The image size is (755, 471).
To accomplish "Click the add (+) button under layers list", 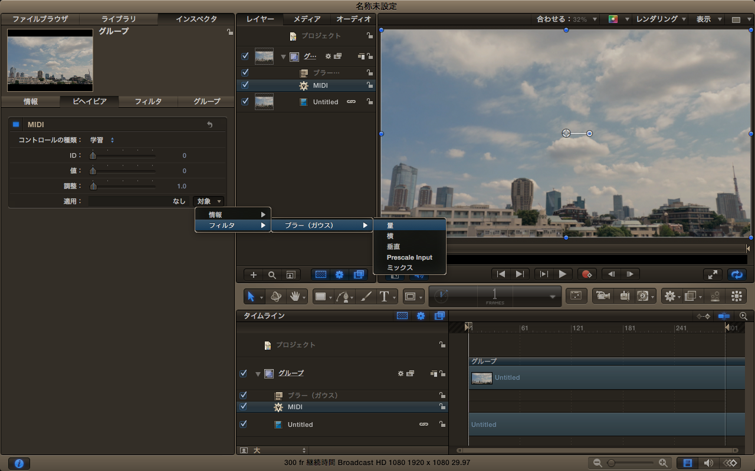I will (254, 274).
